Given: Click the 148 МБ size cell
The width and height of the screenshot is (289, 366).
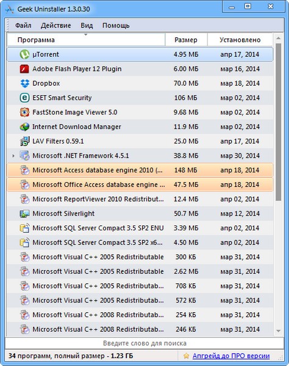Looking at the screenshot, I should pyautogui.click(x=186, y=170).
